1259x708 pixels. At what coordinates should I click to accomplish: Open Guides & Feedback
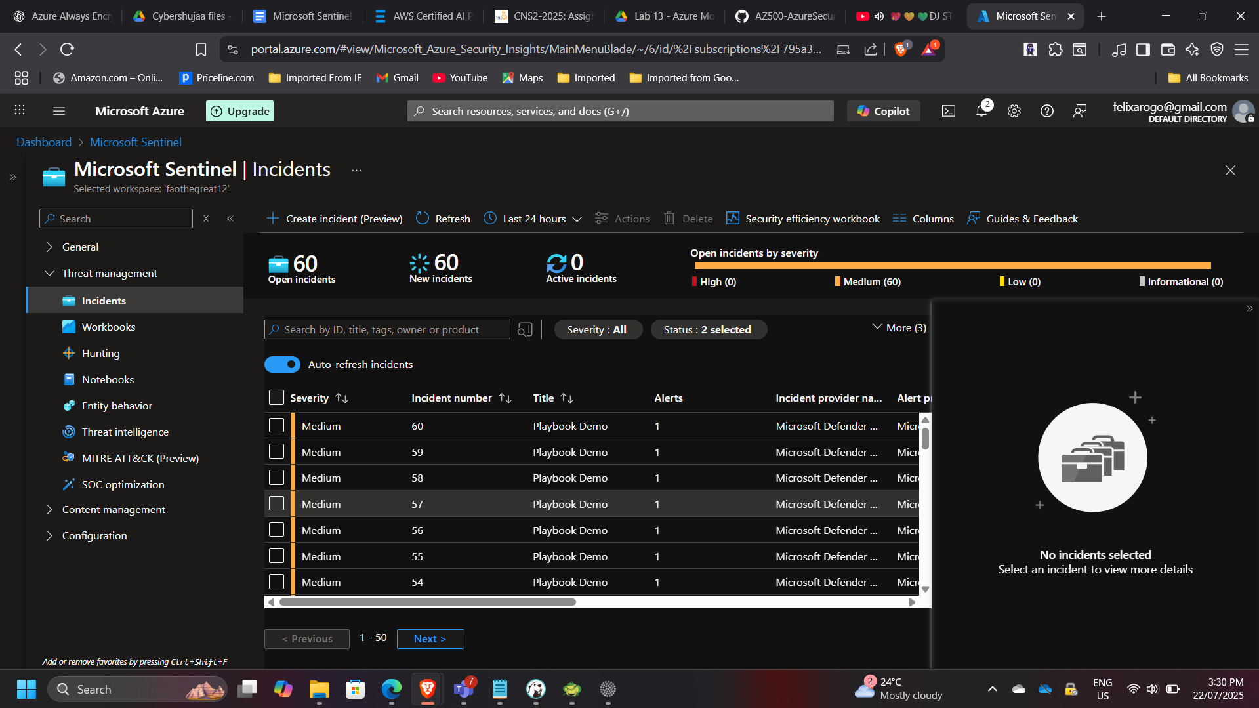click(x=1022, y=219)
